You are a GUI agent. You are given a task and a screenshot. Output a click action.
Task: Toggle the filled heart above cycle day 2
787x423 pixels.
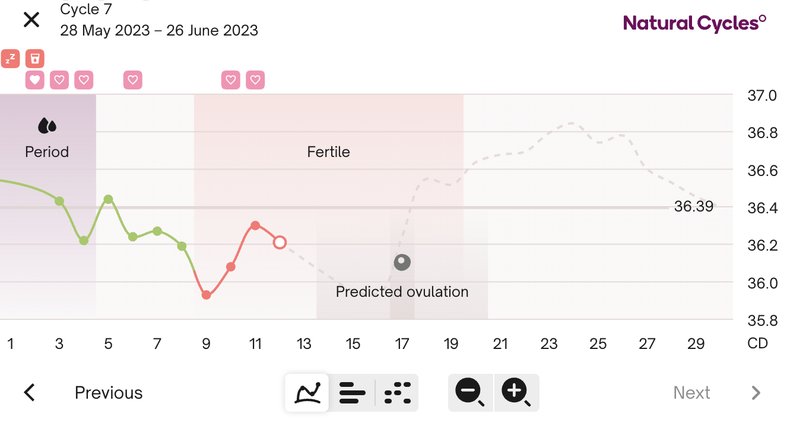[34, 80]
